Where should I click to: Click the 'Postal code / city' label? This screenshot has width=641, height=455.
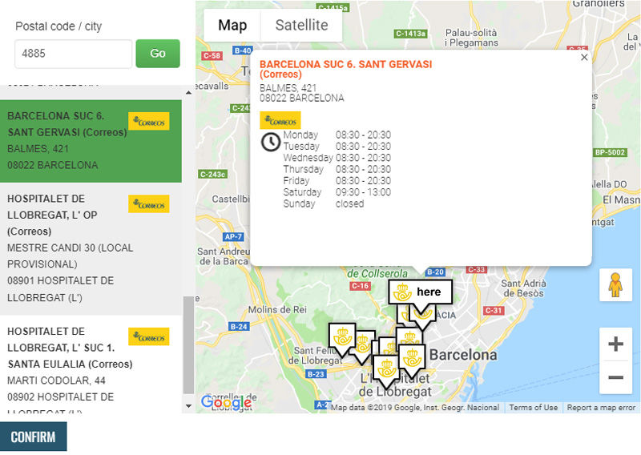pos(58,26)
